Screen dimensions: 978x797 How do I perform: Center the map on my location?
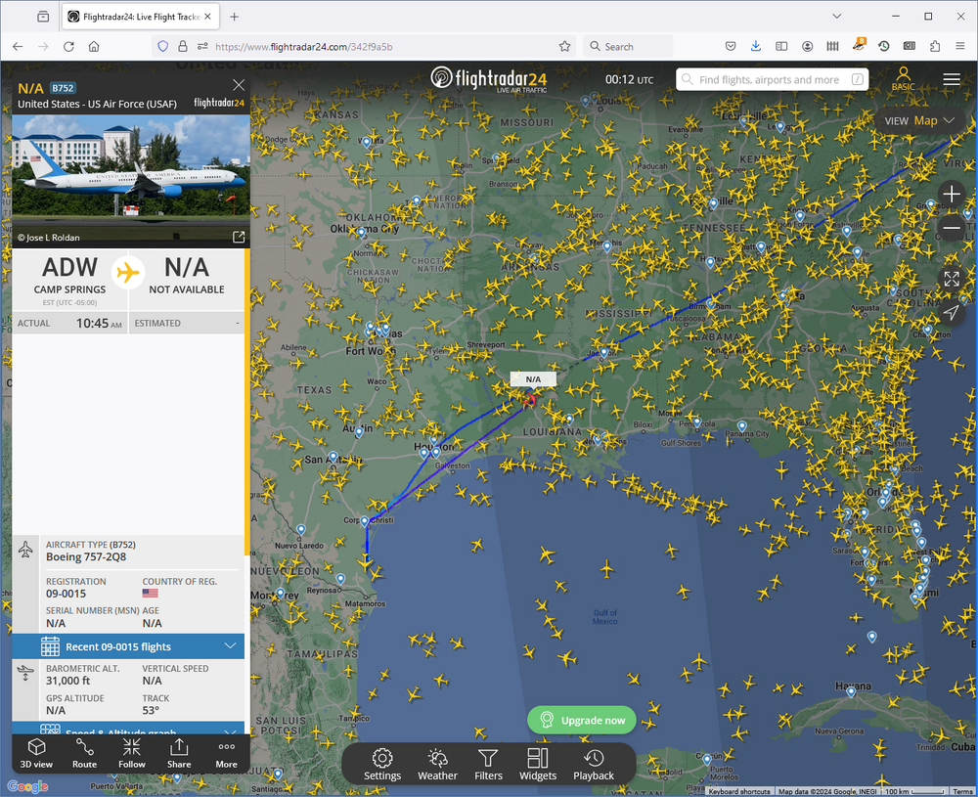[951, 313]
